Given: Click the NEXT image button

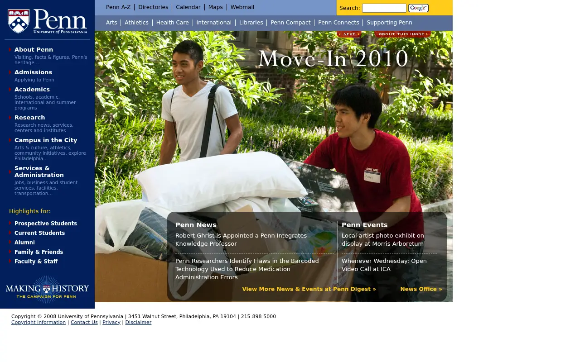Looking at the screenshot, I should 349,34.
